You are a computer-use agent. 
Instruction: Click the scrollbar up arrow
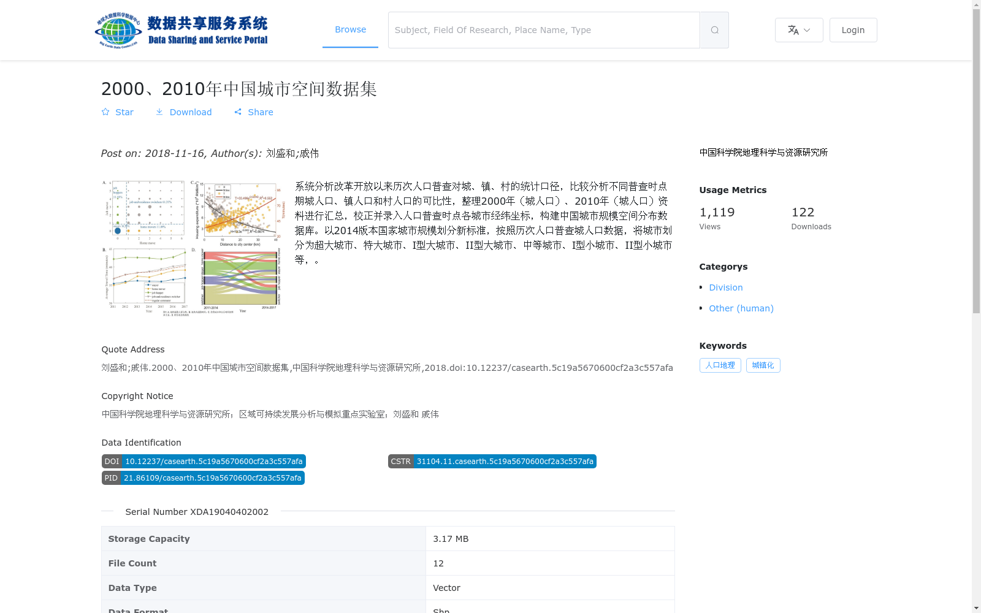(976, 4)
